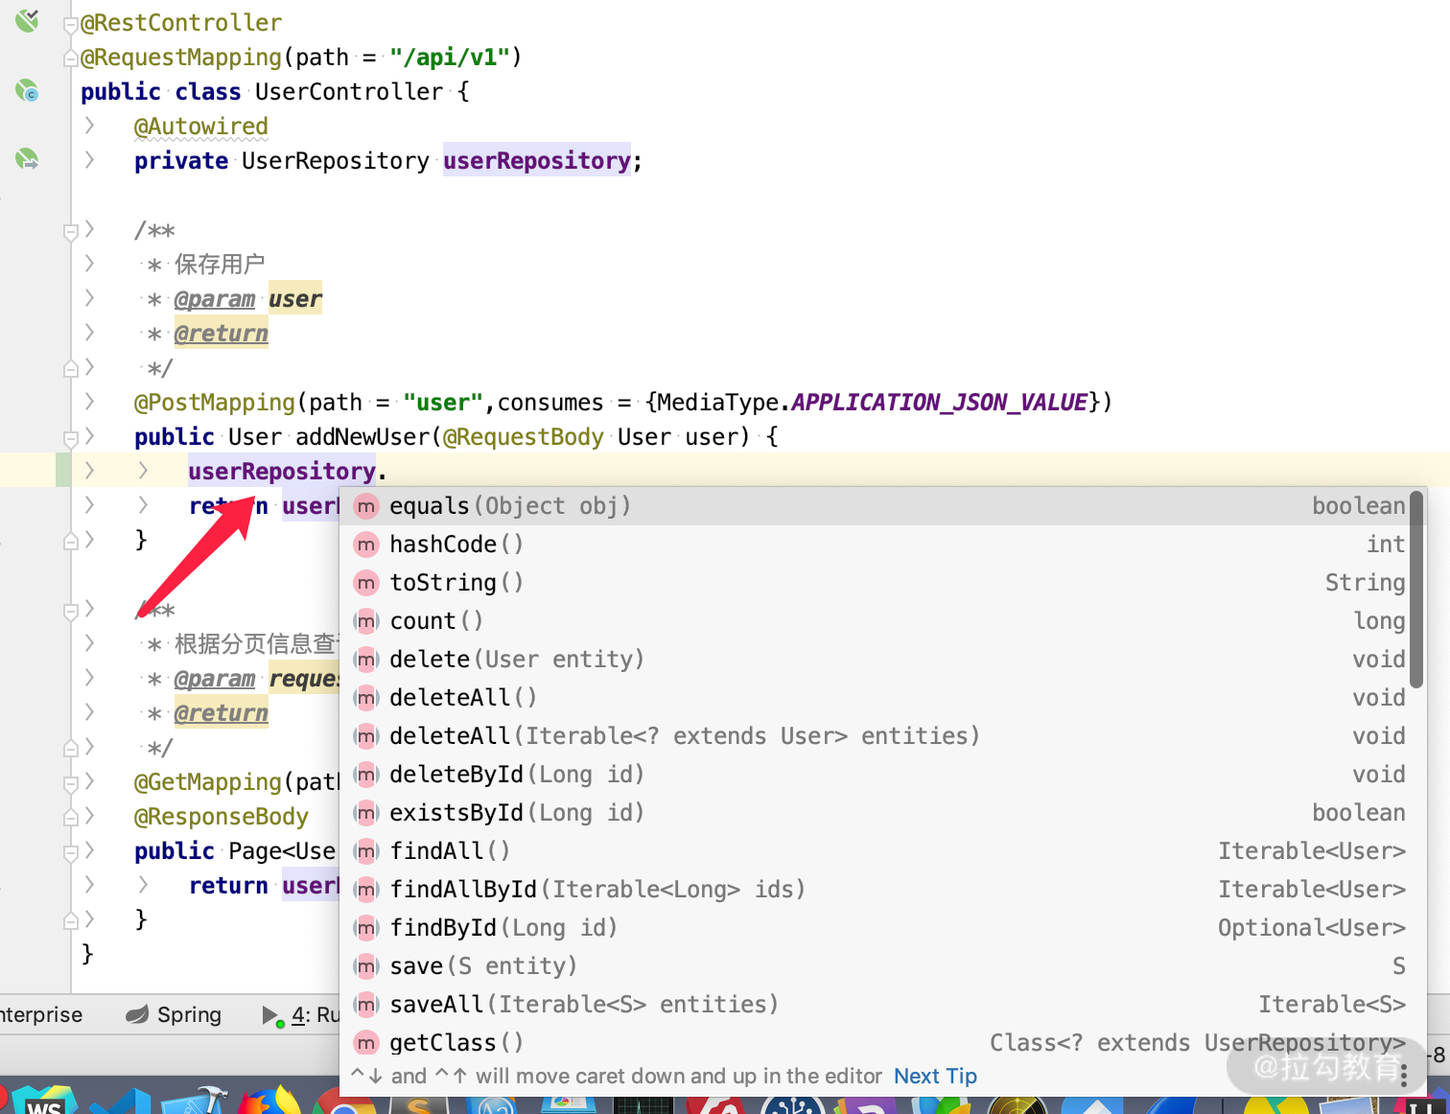Place caret after userRepository. on highlighted line
The height and width of the screenshot is (1114, 1450).
tap(387, 472)
